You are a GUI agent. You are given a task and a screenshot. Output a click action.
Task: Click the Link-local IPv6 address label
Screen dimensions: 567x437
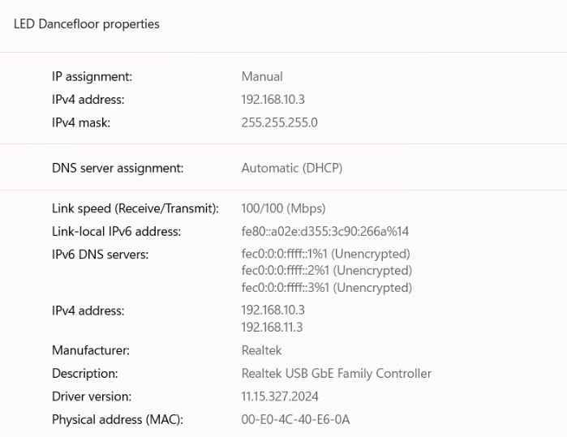click(x=116, y=232)
